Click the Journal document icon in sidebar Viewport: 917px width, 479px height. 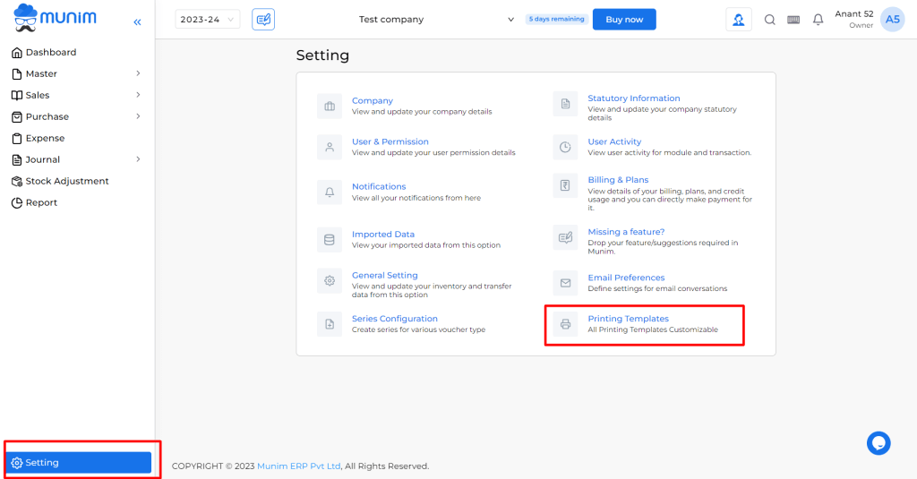pyautogui.click(x=17, y=159)
